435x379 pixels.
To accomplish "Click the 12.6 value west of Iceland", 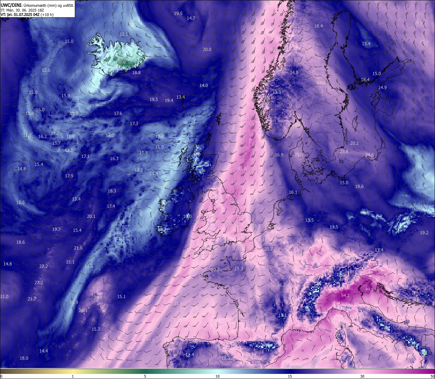I will pos(46,70).
